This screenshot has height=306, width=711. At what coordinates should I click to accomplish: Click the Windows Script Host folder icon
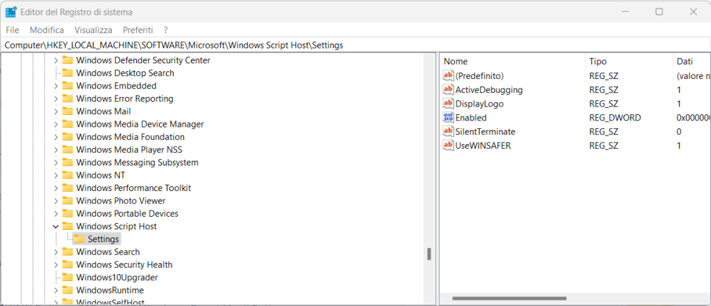pos(67,226)
